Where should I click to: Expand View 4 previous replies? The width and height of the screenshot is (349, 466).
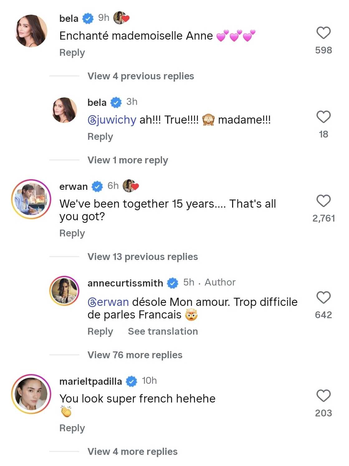[141, 76]
